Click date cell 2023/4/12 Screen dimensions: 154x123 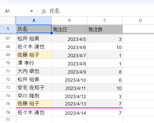coord(69,96)
